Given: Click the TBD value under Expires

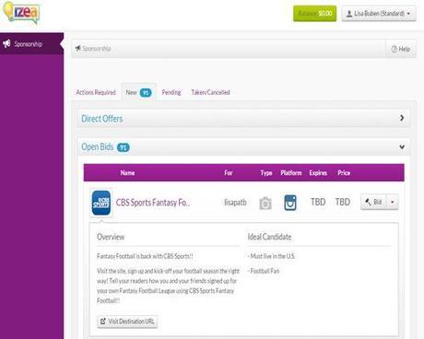Looking at the screenshot, I should coord(318,202).
